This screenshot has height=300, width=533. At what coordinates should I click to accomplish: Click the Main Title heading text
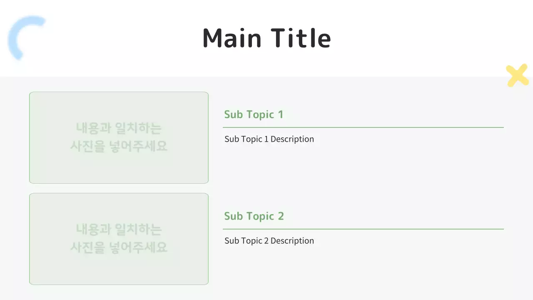pyautogui.click(x=266, y=38)
